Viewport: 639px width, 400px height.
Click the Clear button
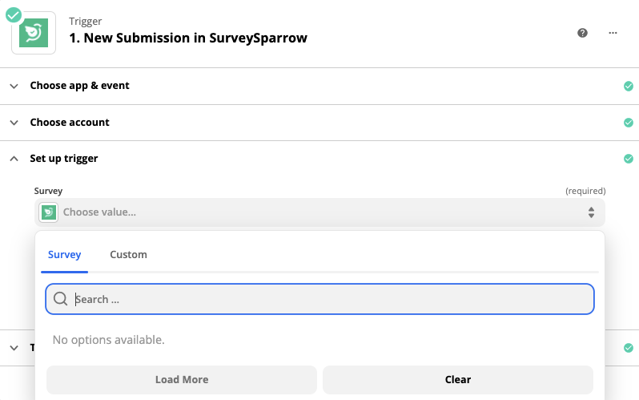[x=458, y=380]
